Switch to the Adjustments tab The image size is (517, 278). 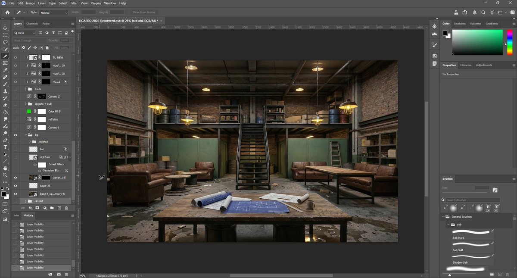point(484,65)
